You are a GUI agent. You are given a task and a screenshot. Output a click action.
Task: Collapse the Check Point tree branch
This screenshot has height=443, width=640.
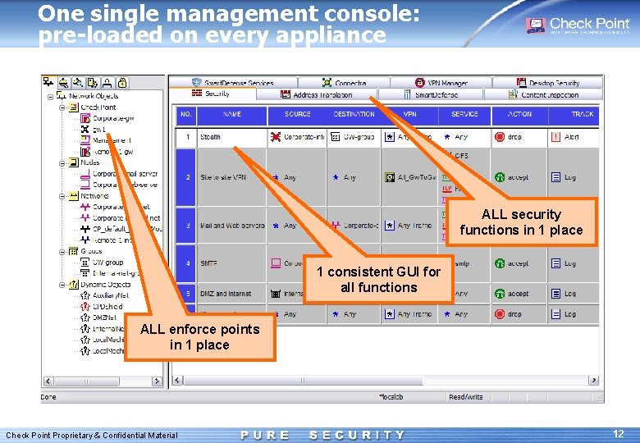[x=62, y=107]
